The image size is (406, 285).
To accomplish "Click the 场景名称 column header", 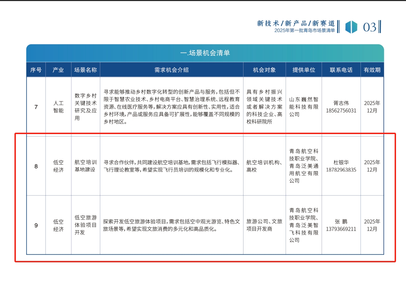I will (85, 70).
